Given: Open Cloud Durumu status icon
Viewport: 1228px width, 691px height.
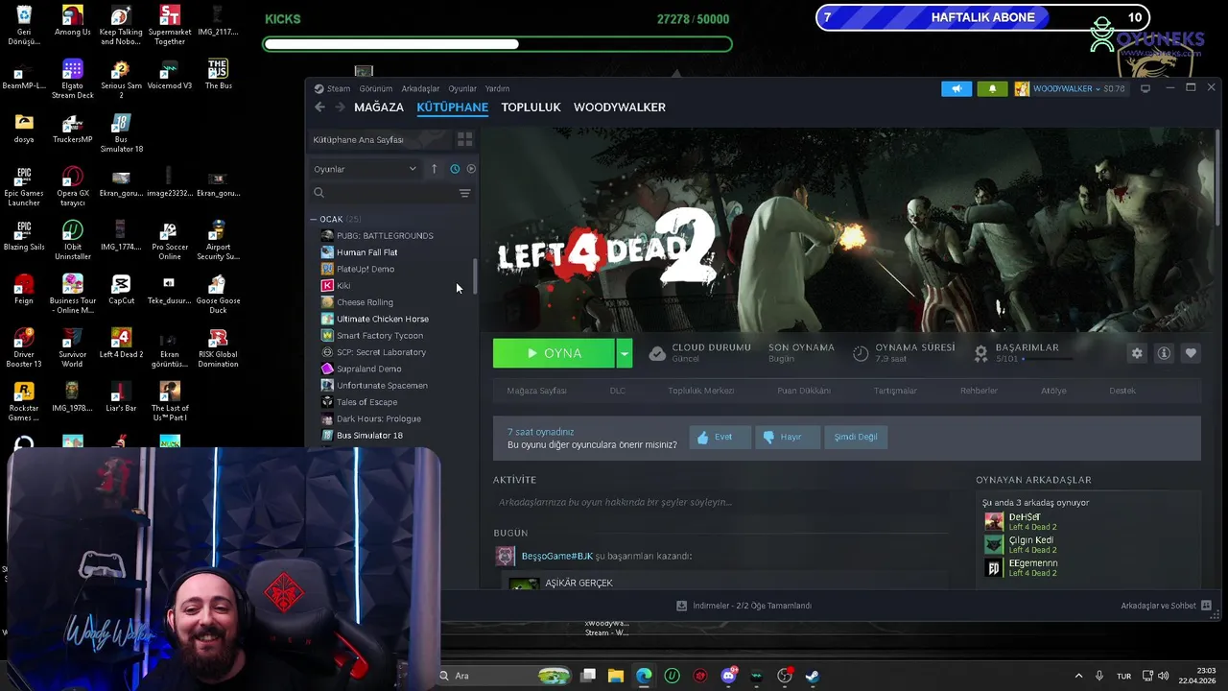Looking at the screenshot, I should click(x=657, y=353).
